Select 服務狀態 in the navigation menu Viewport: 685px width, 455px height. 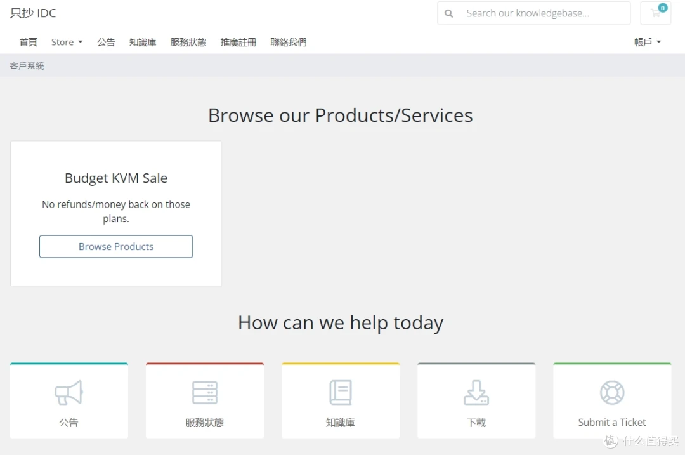click(x=188, y=42)
